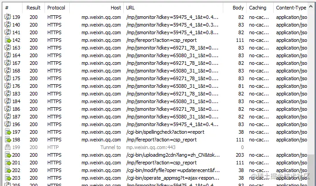This screenshot has height=186, width=316.
Task: Click the session number 203
Action: pyautogui.click(x=16, y=178)
